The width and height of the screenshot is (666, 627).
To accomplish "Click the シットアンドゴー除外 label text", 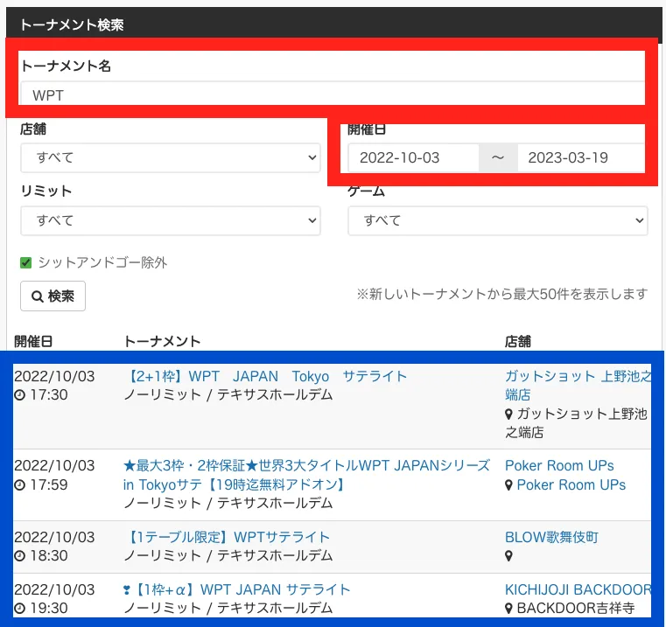I will point(102,262).
